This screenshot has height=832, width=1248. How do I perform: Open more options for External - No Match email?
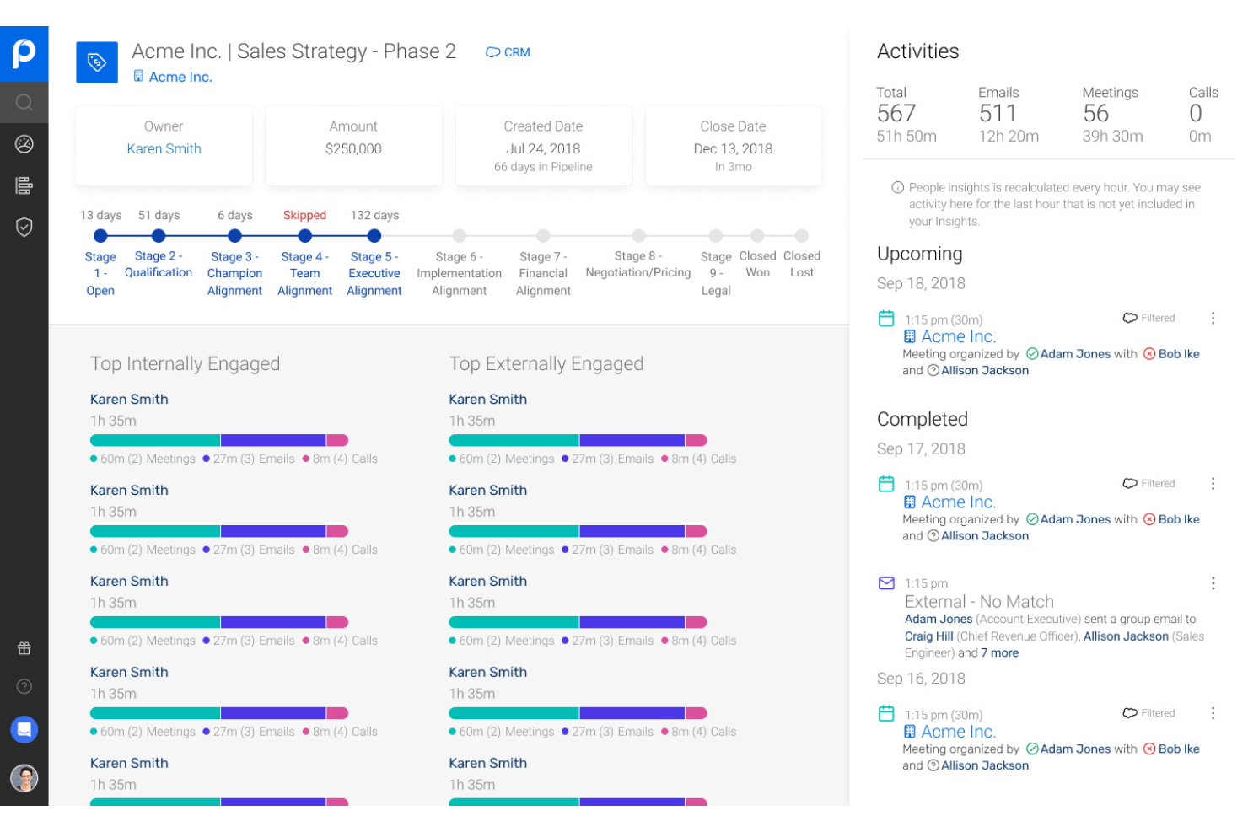click(x=1213, y=582)
